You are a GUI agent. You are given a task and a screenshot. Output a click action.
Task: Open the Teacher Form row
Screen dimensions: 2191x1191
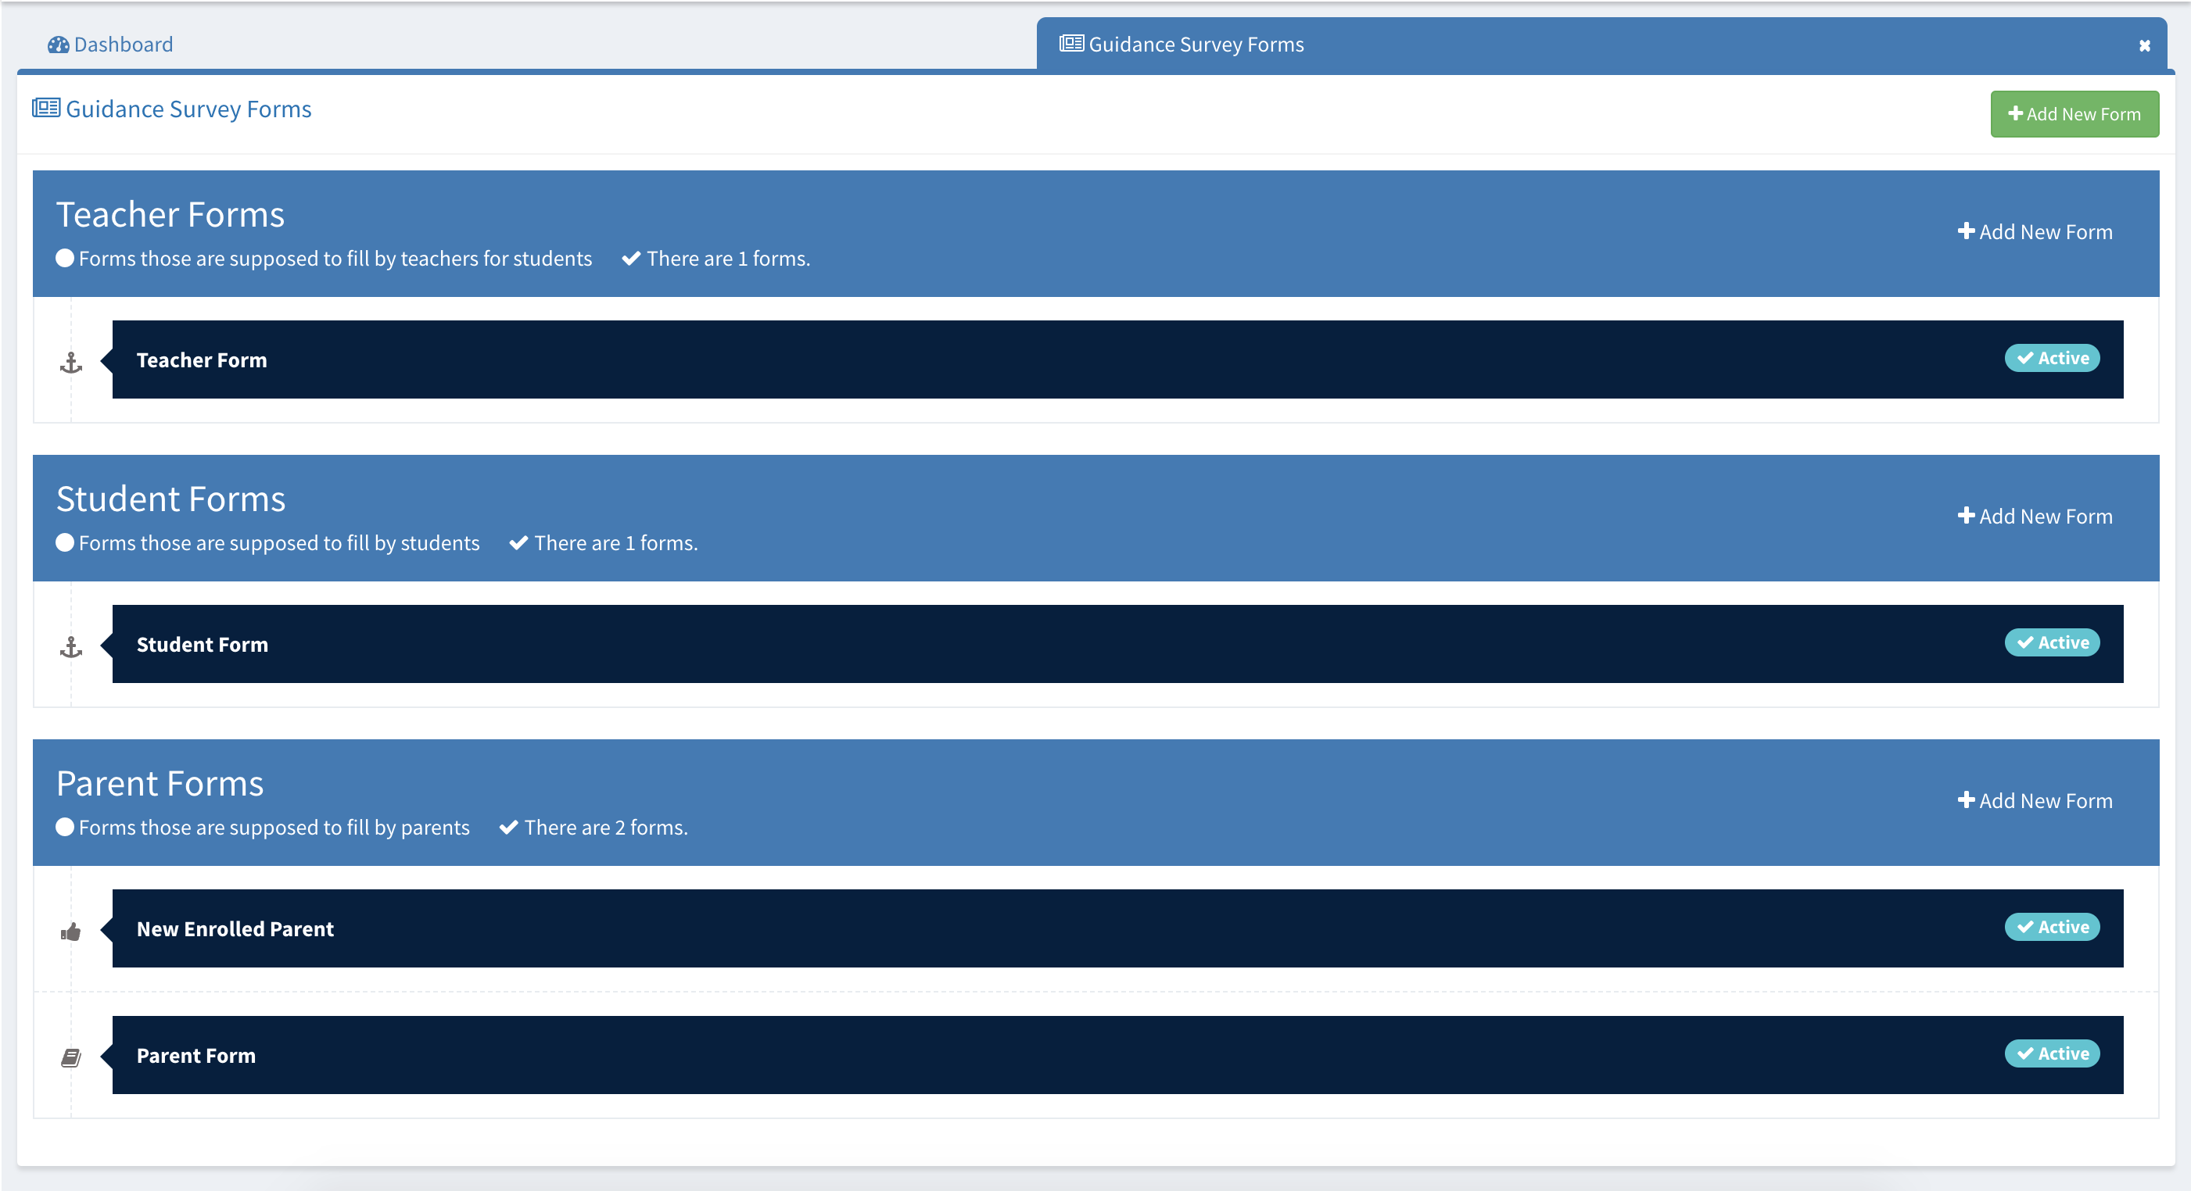(1117, 359)
